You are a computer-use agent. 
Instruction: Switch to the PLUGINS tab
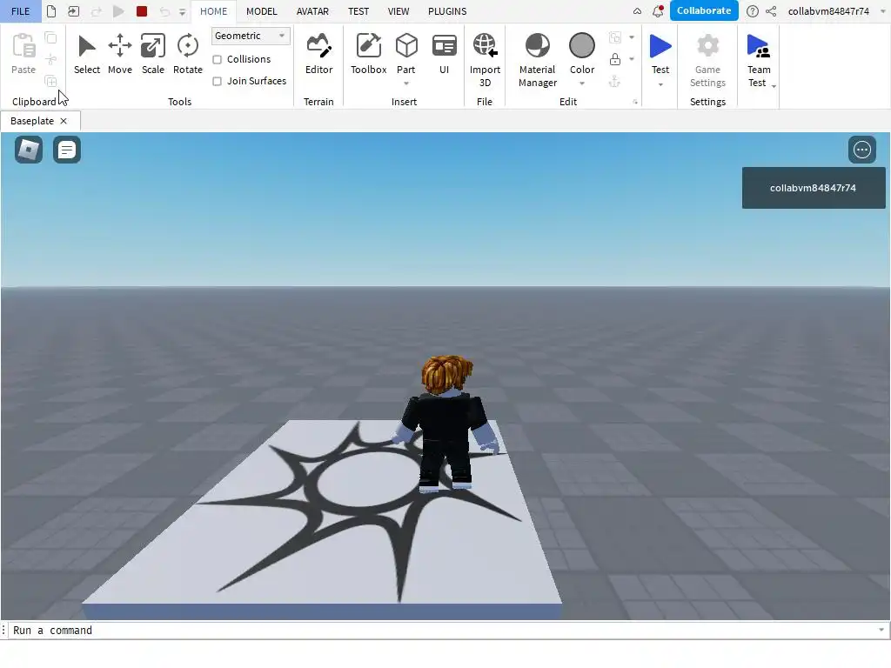pos(447,11)
